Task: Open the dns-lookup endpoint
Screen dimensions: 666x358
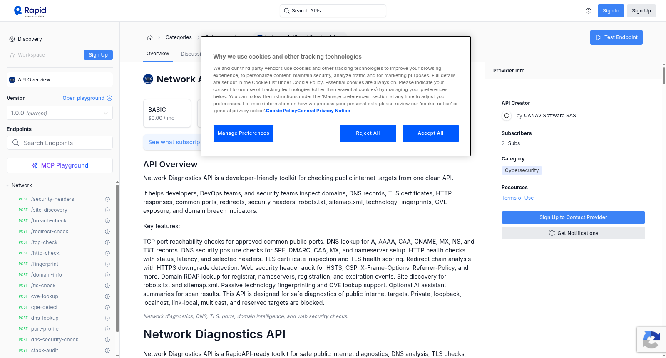Action: point(45,318)
